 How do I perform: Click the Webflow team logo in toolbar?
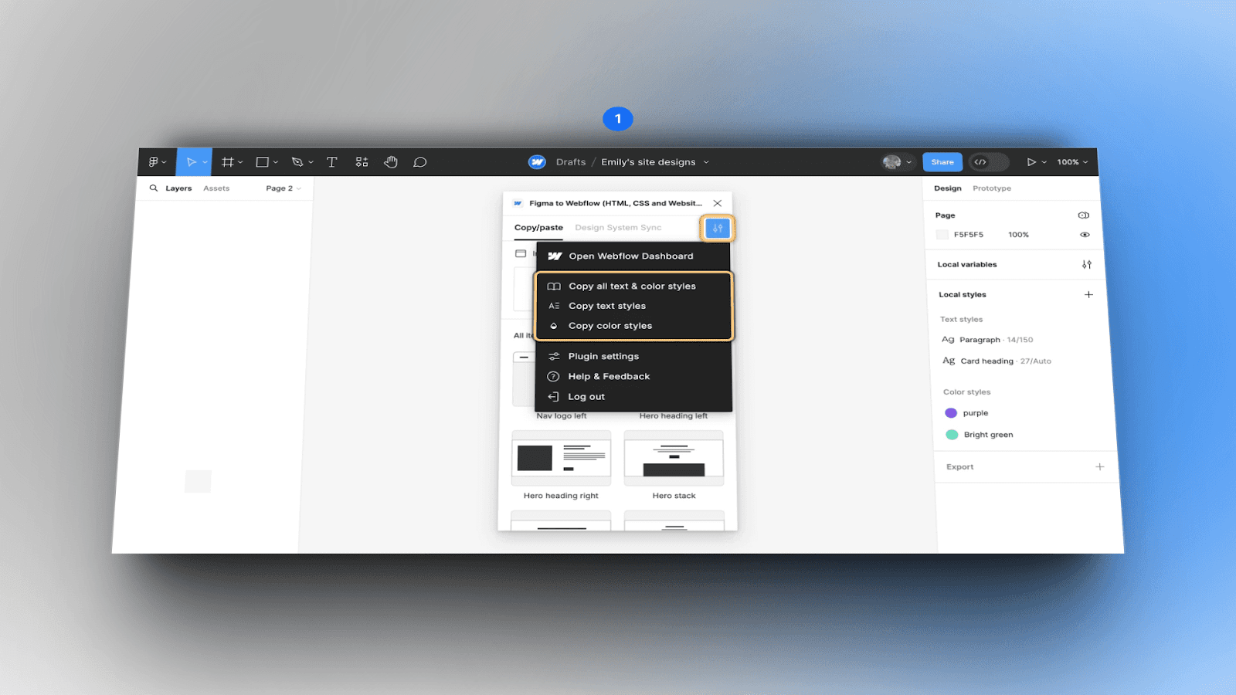click(x=537, y=162)
